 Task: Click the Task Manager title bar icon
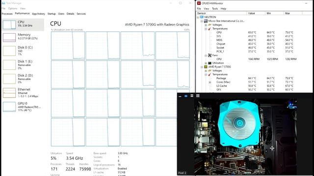click(3, 3)
